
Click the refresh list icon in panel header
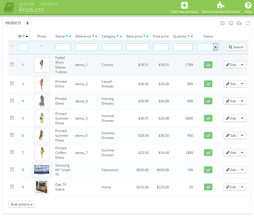click(x=248, y=23)
